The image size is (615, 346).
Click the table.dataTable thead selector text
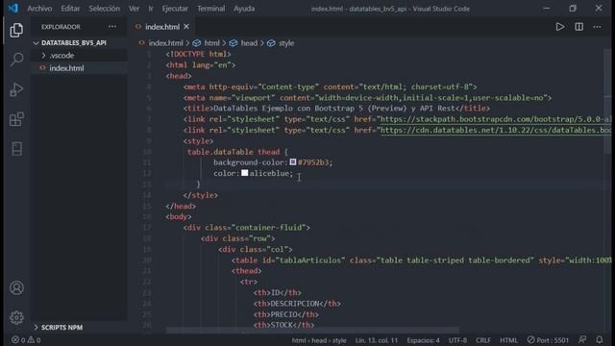[x=234, y=152]
